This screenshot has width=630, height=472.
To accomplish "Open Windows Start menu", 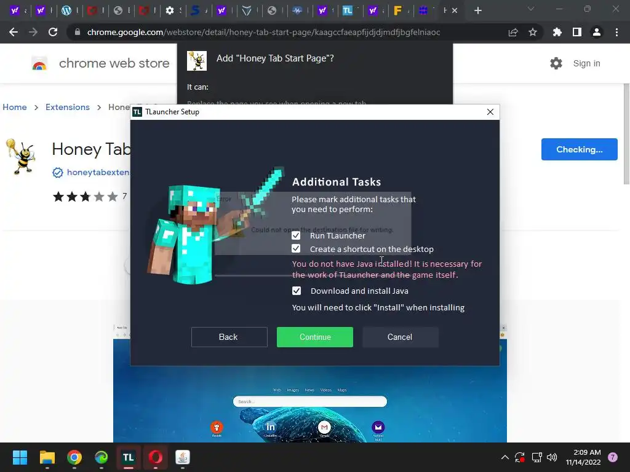I will 20,457.
